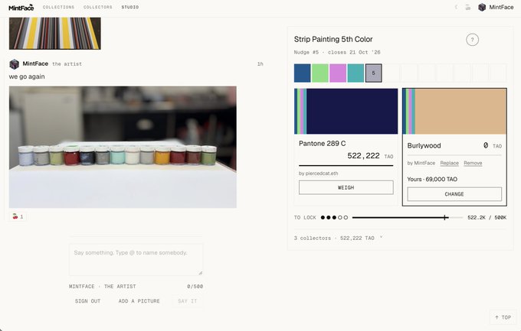Click the Weigh button under Pantone
The width and height of the screenshot is (521, 331).
[x=346, y=187]
